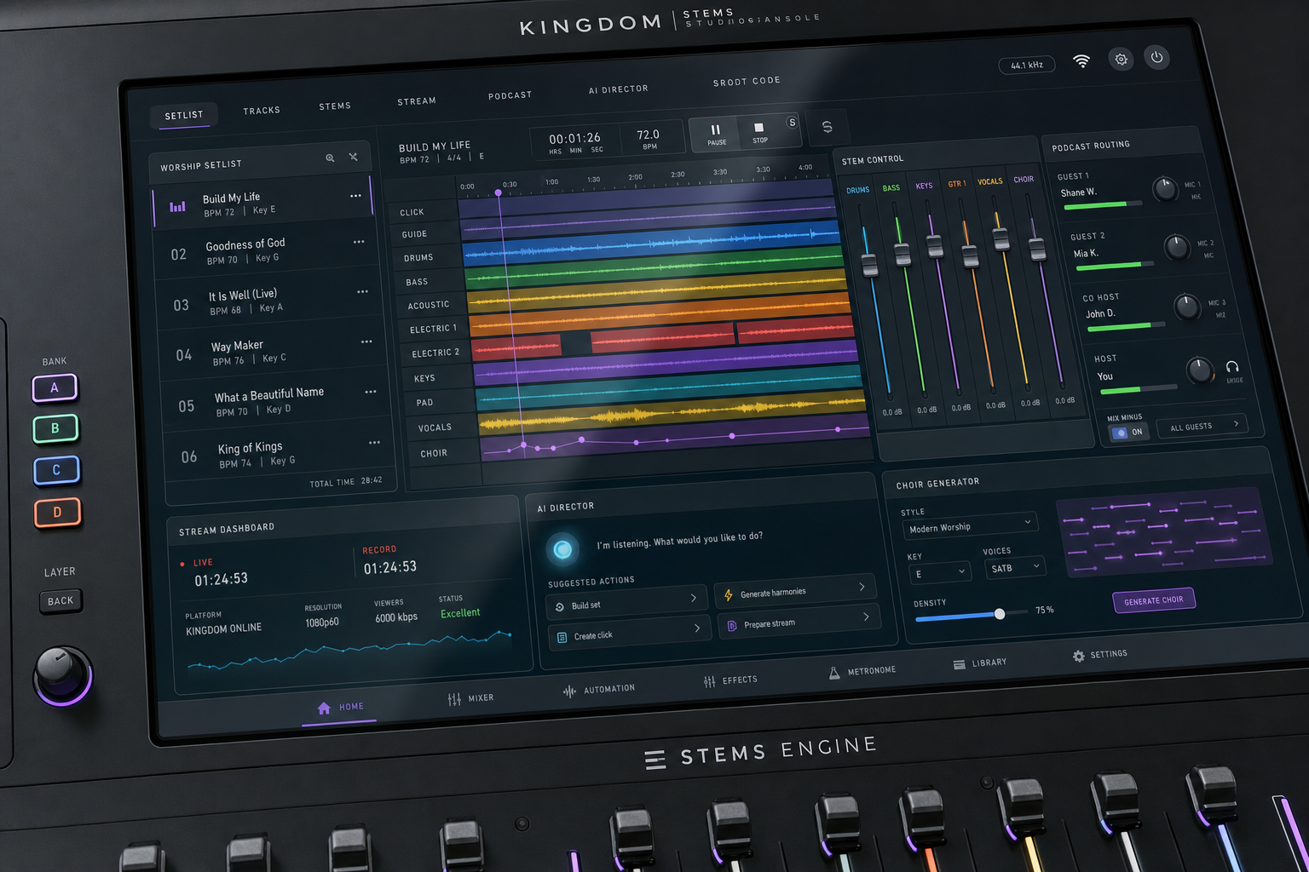Click the playing bars icon on Build My Life
The width and height of the screenshot is (1309, 872).
177,207
